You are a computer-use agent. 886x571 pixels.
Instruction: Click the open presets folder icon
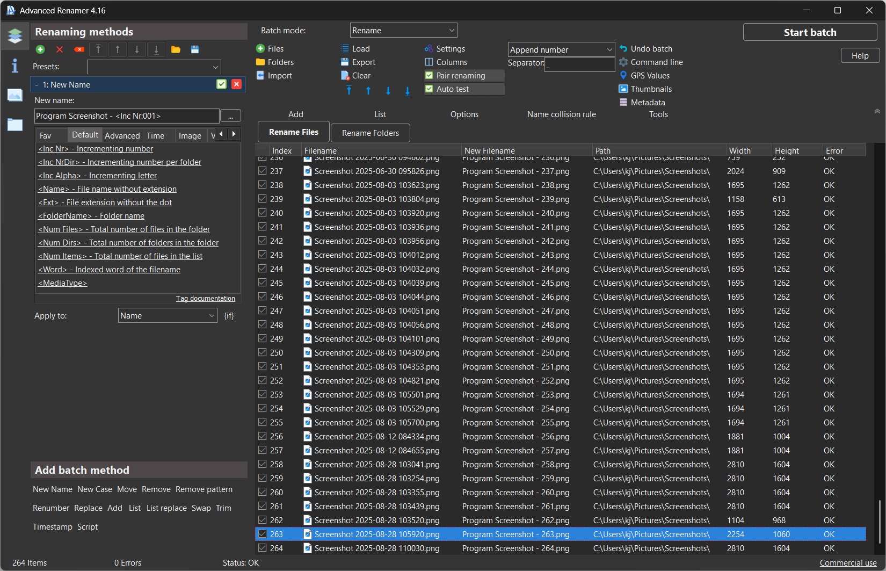point(176,49)
